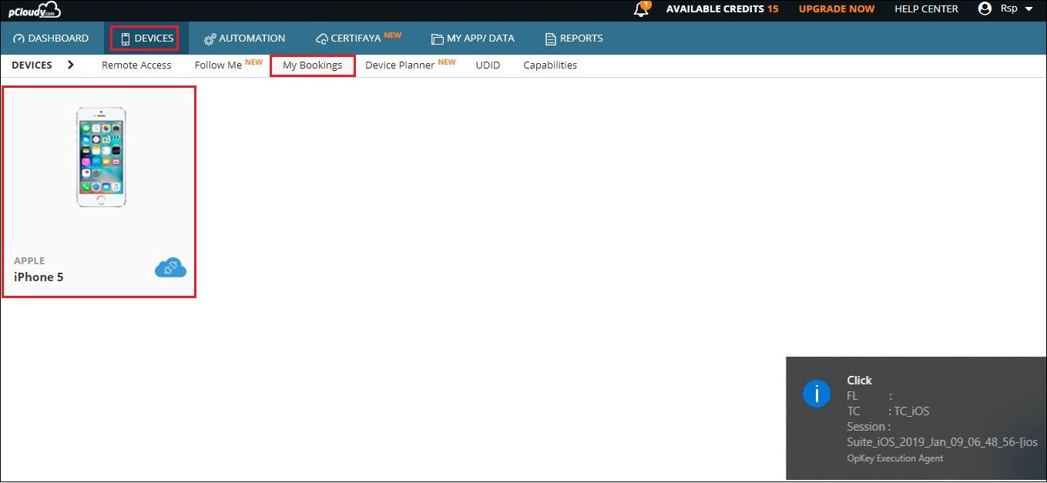
Task: Click the iPhone 5 device name
Action: pyautogui.click(x=39, y=277)
